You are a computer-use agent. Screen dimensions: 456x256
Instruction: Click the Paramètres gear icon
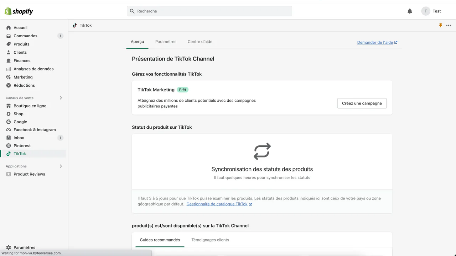9,247
